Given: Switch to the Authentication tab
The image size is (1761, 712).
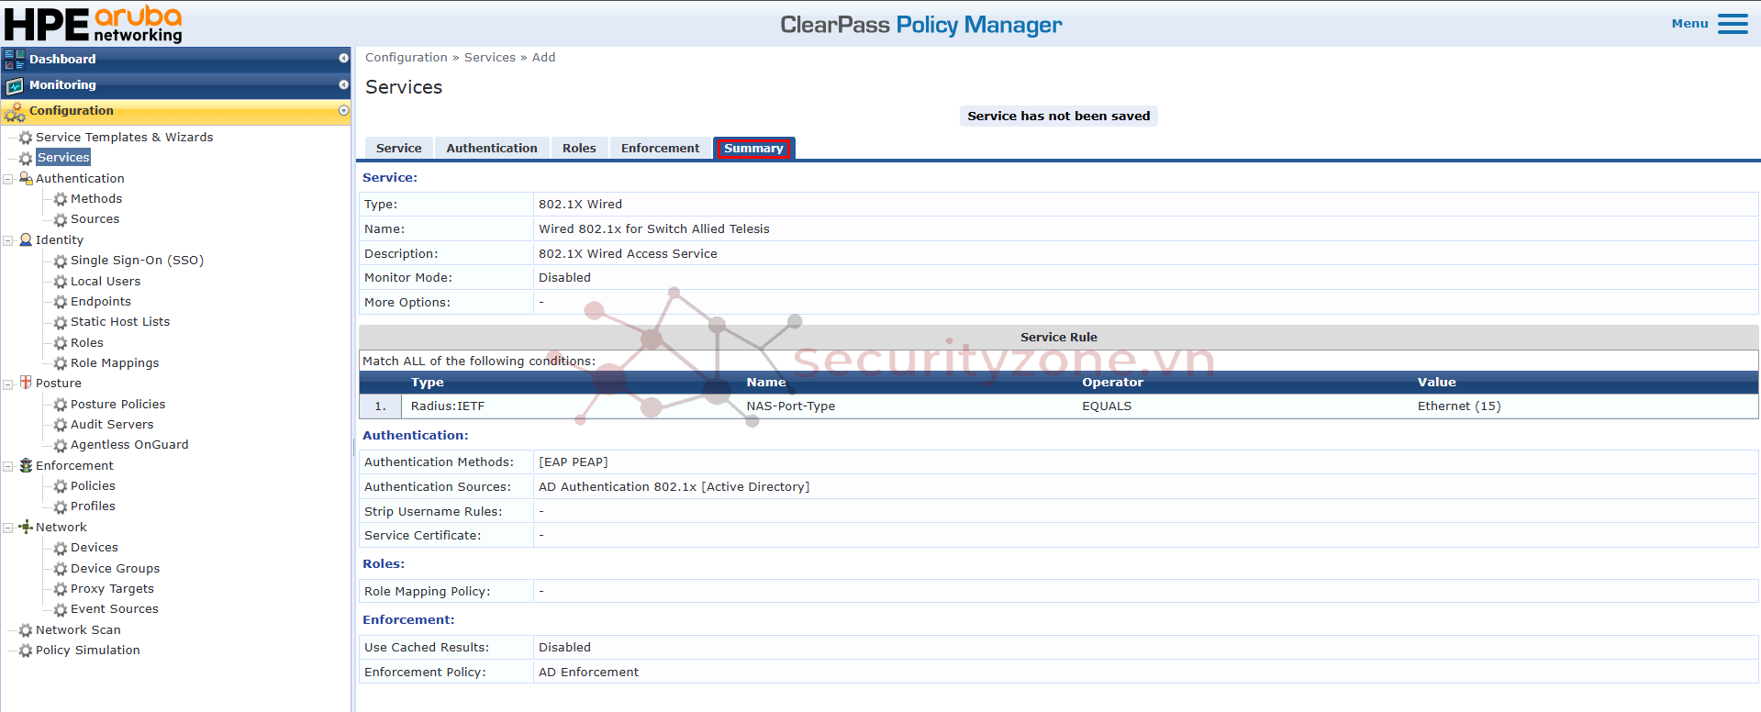Looking at the screenshot, I should 492,148.
